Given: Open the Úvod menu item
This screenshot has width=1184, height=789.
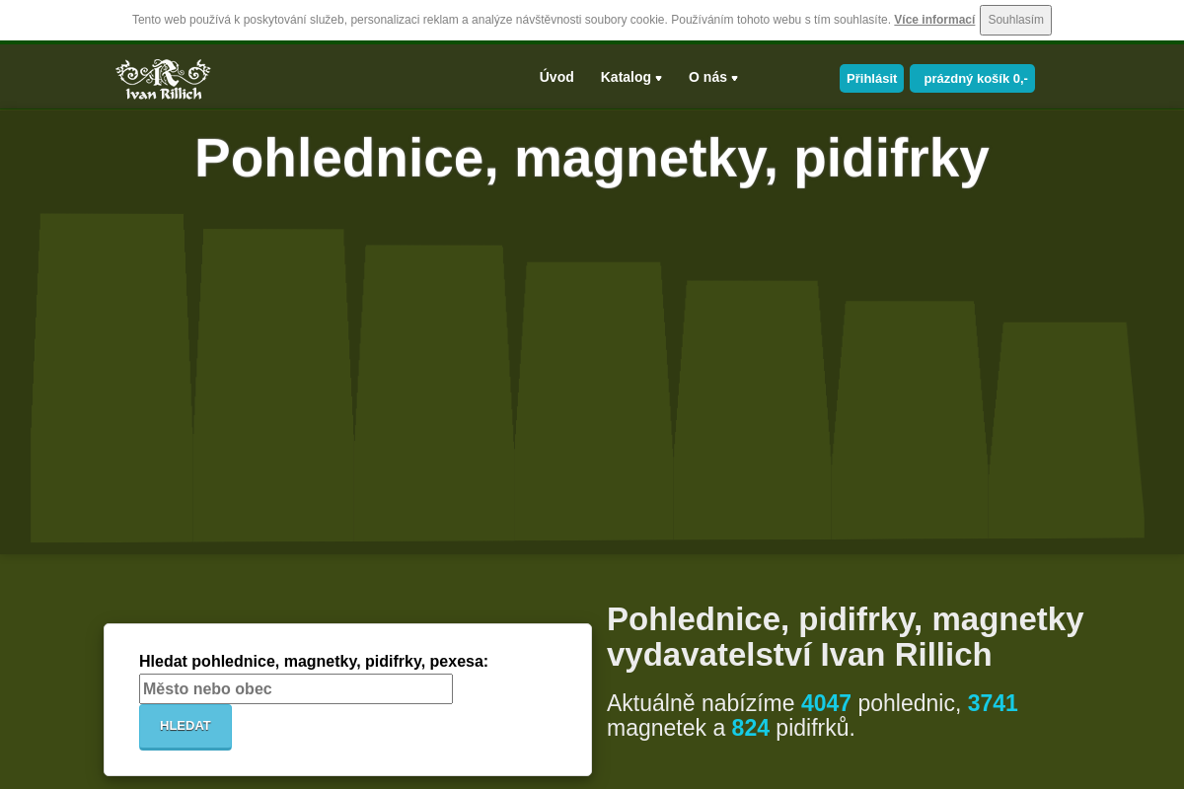Looking at the screenshot, I should pyautogui.click(x=556, y=77).
